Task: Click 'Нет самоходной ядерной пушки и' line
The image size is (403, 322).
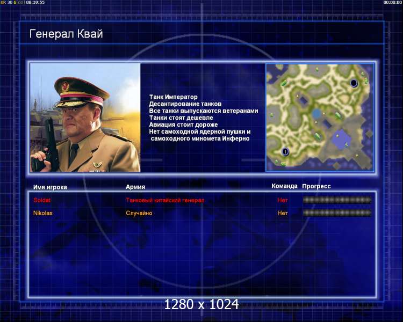Action: (x=200, y=131)
